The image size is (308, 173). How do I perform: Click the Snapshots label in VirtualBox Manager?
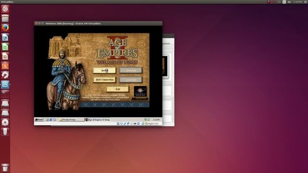pyautogui.click(x=166, y=44)
